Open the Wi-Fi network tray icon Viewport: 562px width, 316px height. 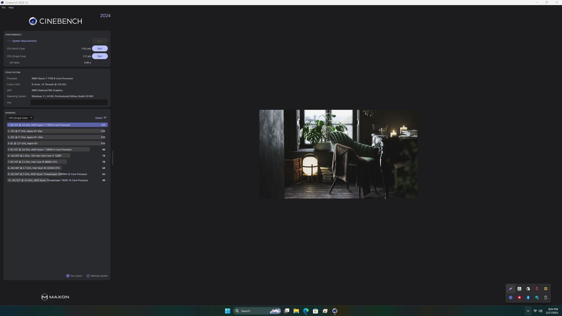coord(535,311)
